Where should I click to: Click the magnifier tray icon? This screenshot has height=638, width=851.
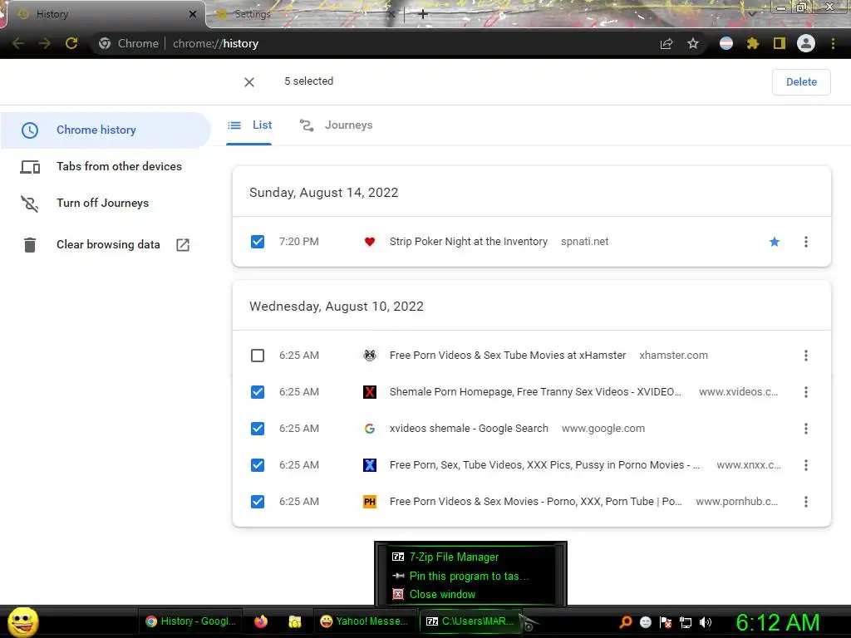tap(626, 623)
